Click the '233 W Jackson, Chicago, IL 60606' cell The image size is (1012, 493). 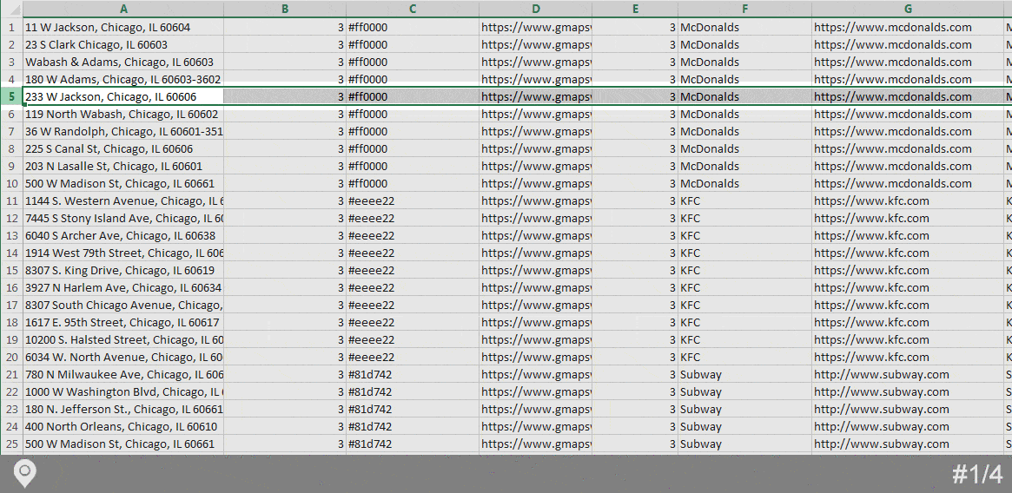pyautogui.click(x=123, y=97)
